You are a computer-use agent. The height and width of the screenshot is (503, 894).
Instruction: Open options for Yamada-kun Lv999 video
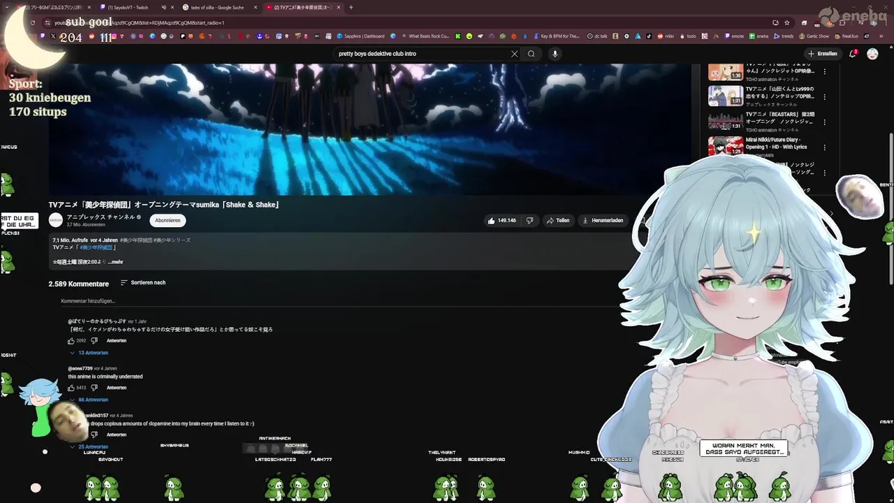pos(824,97)
